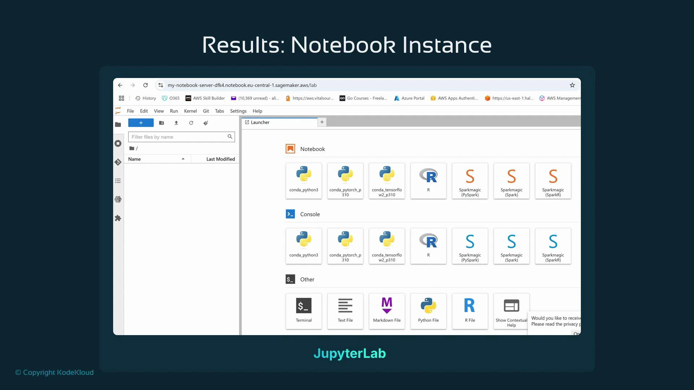Launch an R notebook kernel

[428, 181]
